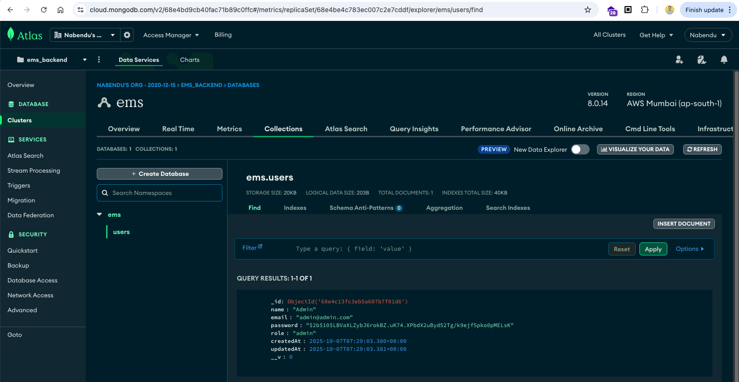Image resolution: width=739 pixels, height=382 pixels.
Task: Click Create Database button
Action: point(160,174)
